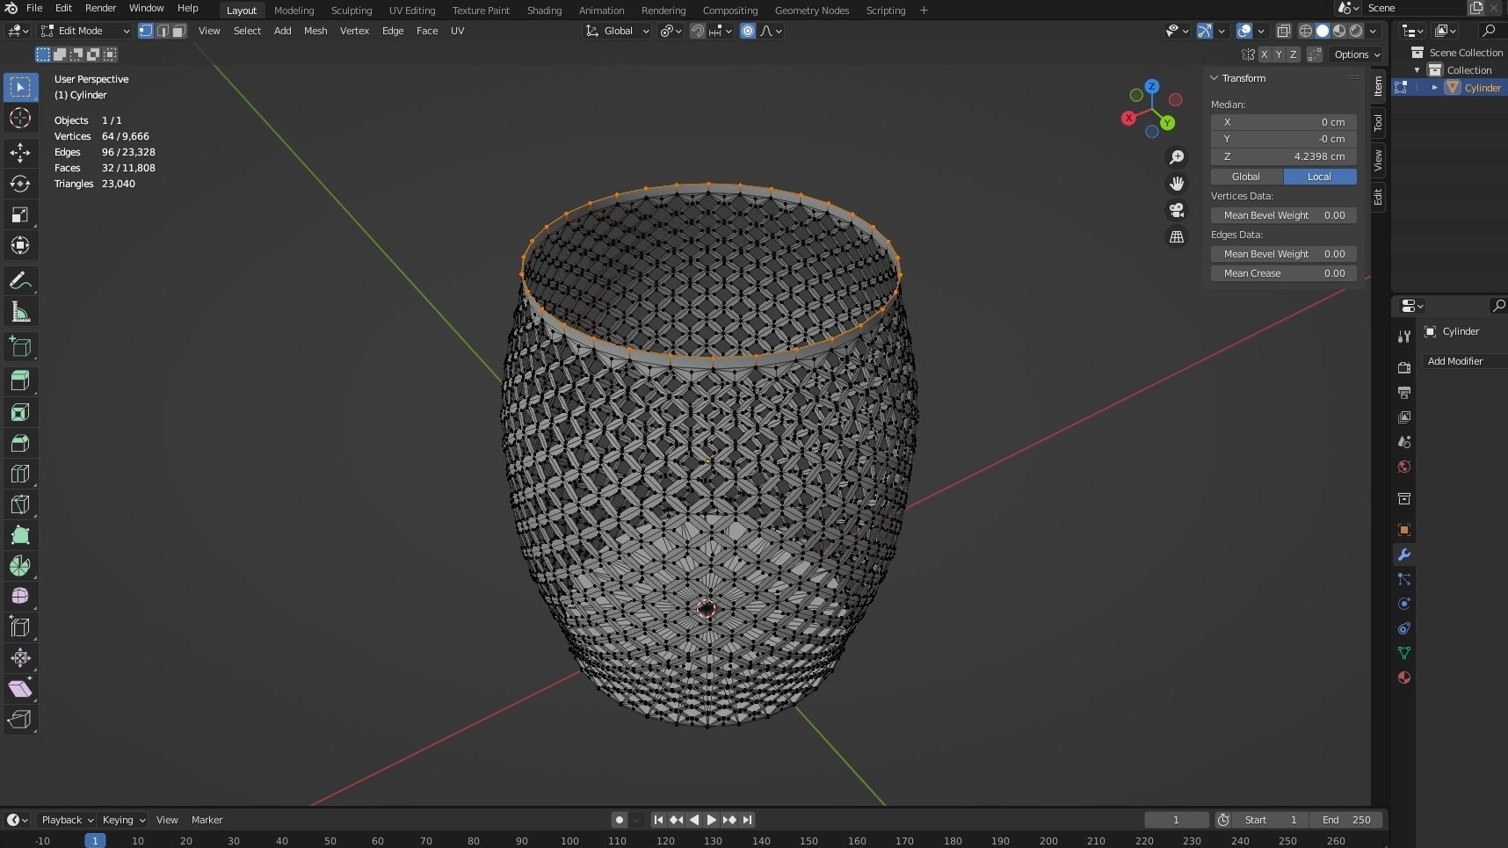Open the Edit Mode dropdown
Image resolution: width=1508 pixels, height=848 pixels.
(x=86, y=31)
